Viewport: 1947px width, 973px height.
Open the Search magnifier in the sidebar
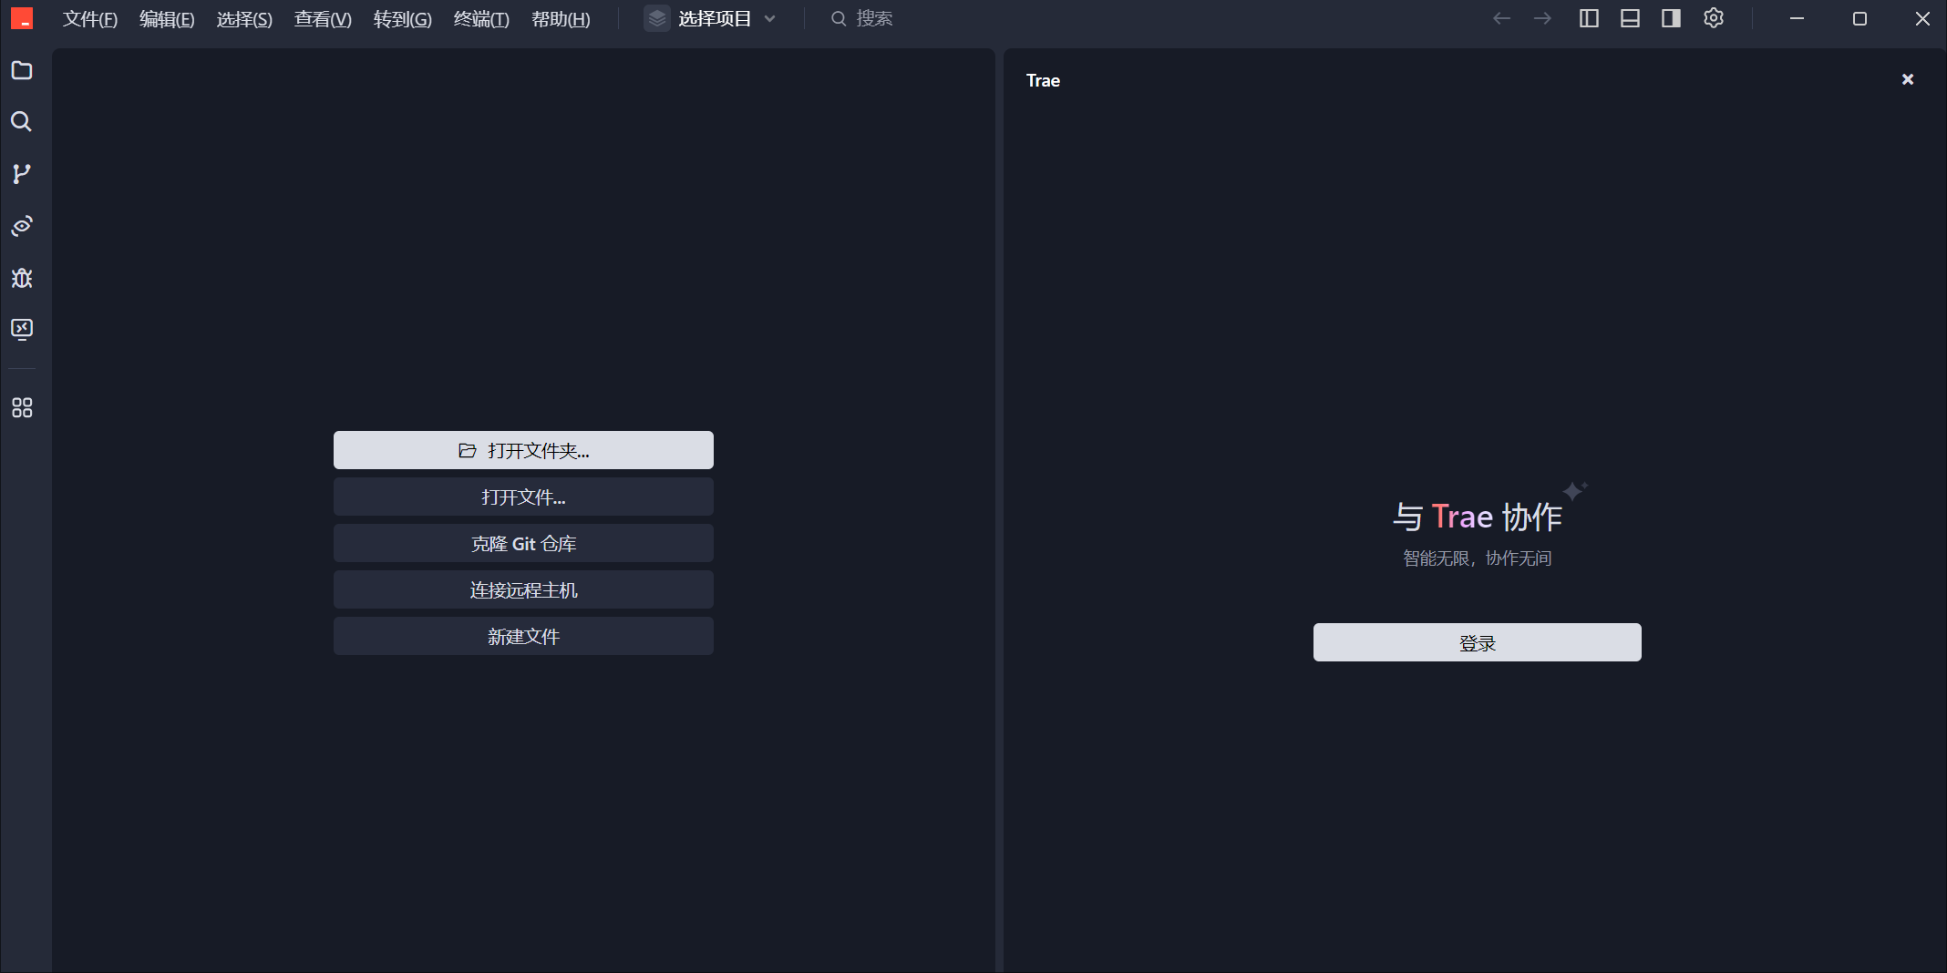(x=22, y=121)
